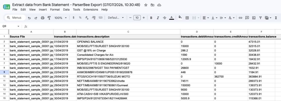Click the formula bar input
Image resolution: width=281 pixels, height=101 pixels.
154,26
